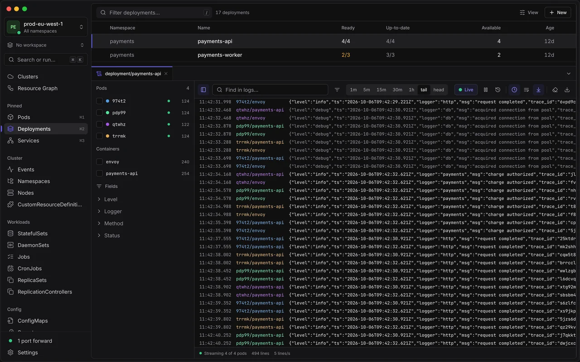Toggle Live streaming mode
This screenshot has height=362, width=580.
(466, 90)
